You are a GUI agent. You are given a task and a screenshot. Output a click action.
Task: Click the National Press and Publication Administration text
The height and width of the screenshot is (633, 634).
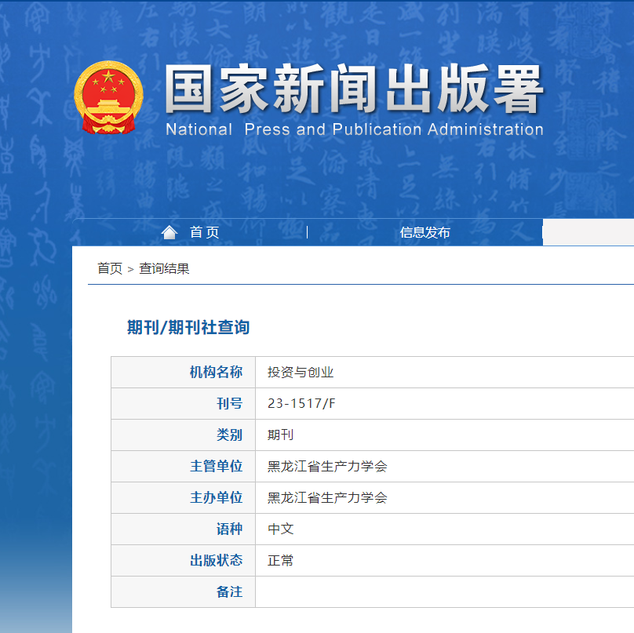pyautogui.click(x=354, y=129)
